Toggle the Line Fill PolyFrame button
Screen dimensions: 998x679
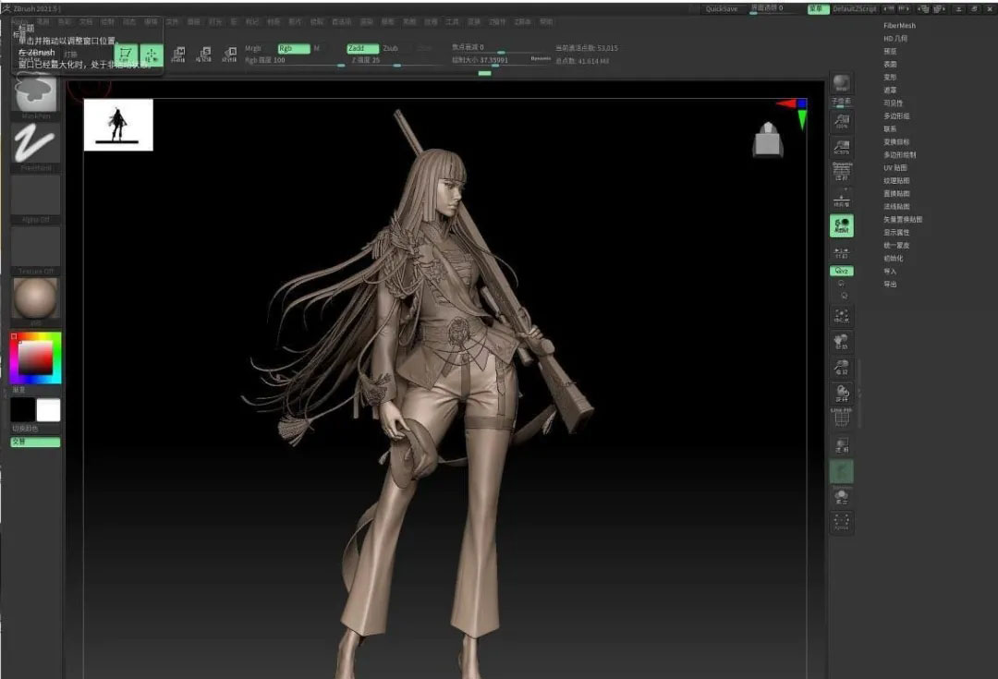coord(841,417)
